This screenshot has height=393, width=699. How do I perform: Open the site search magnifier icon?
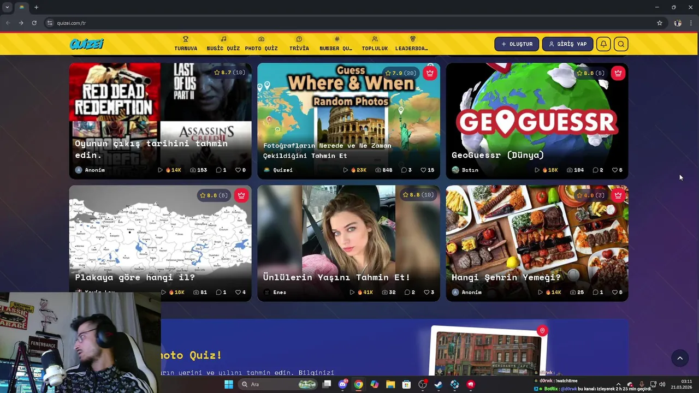pos(621,44)
